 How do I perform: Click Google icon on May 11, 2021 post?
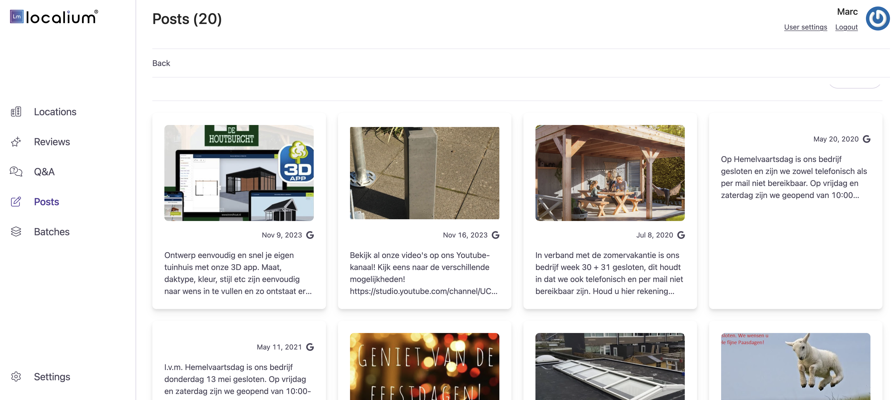[x=310, y=347]
